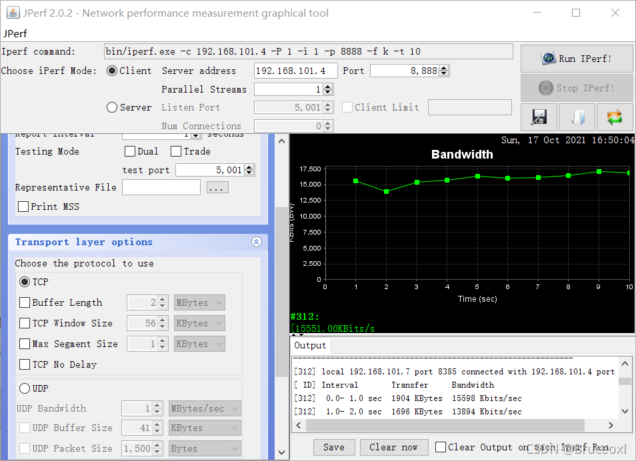Click settings panel scroll down arrow
636x461 pixels.
click(282, 452)
